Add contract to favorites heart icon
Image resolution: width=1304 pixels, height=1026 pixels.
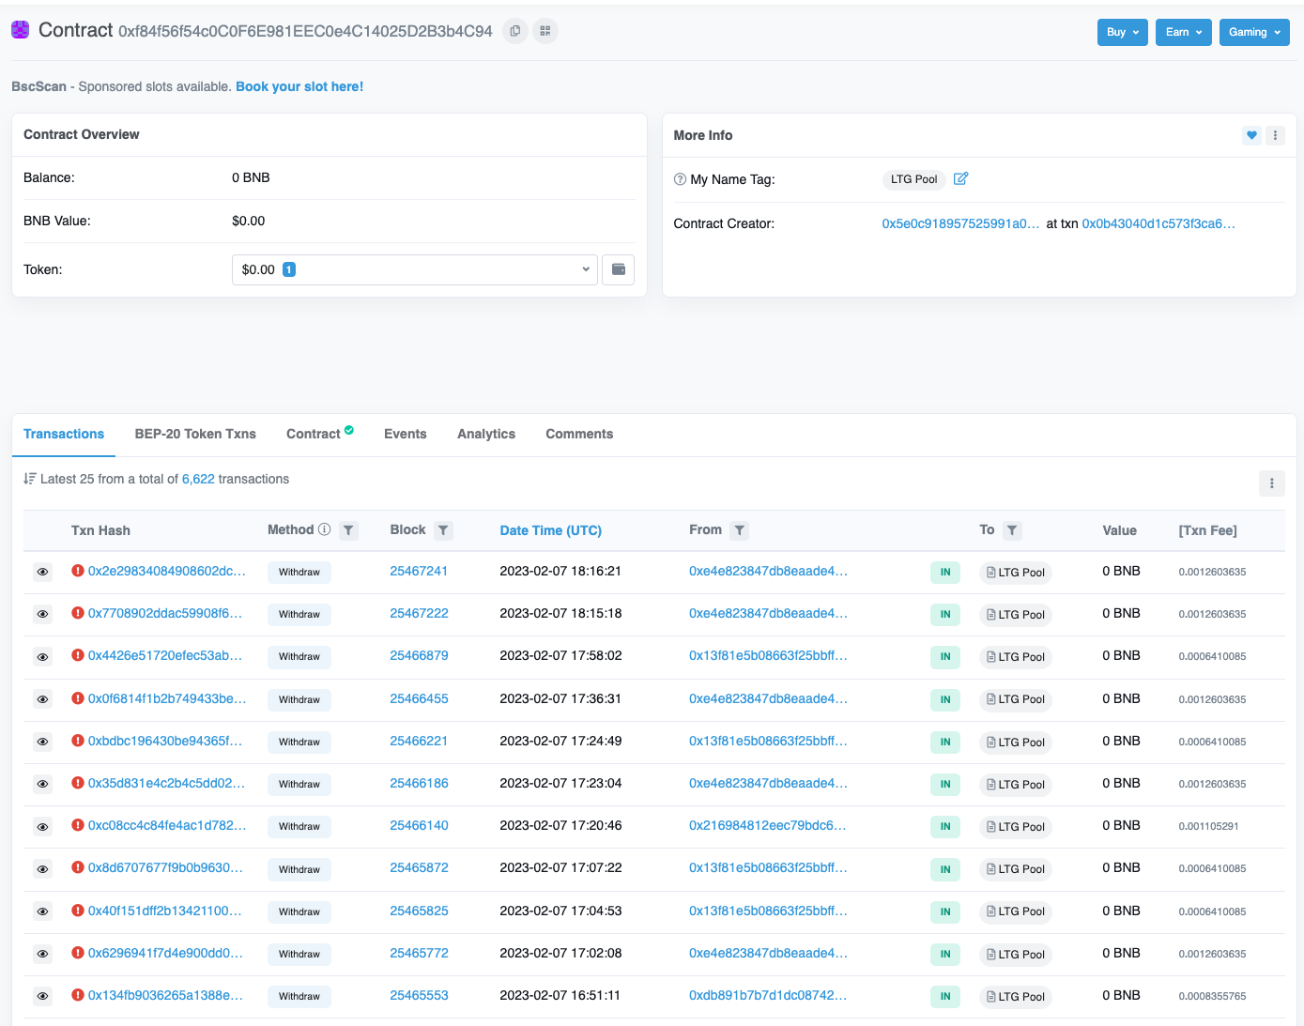(1251, 135)
